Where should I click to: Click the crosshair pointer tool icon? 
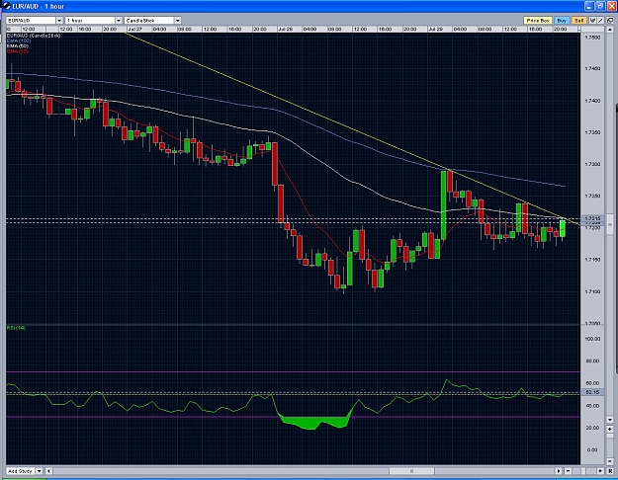pos(592,20)
